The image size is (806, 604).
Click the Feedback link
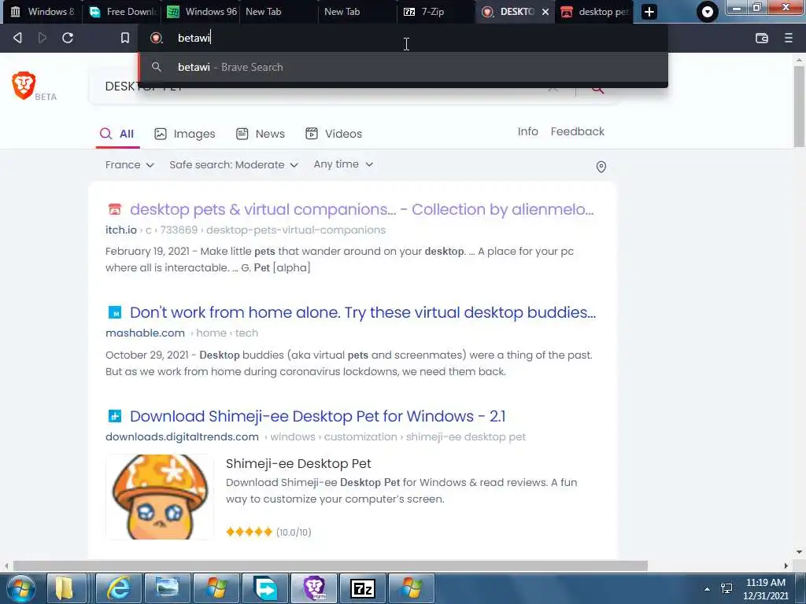(577, 131)
